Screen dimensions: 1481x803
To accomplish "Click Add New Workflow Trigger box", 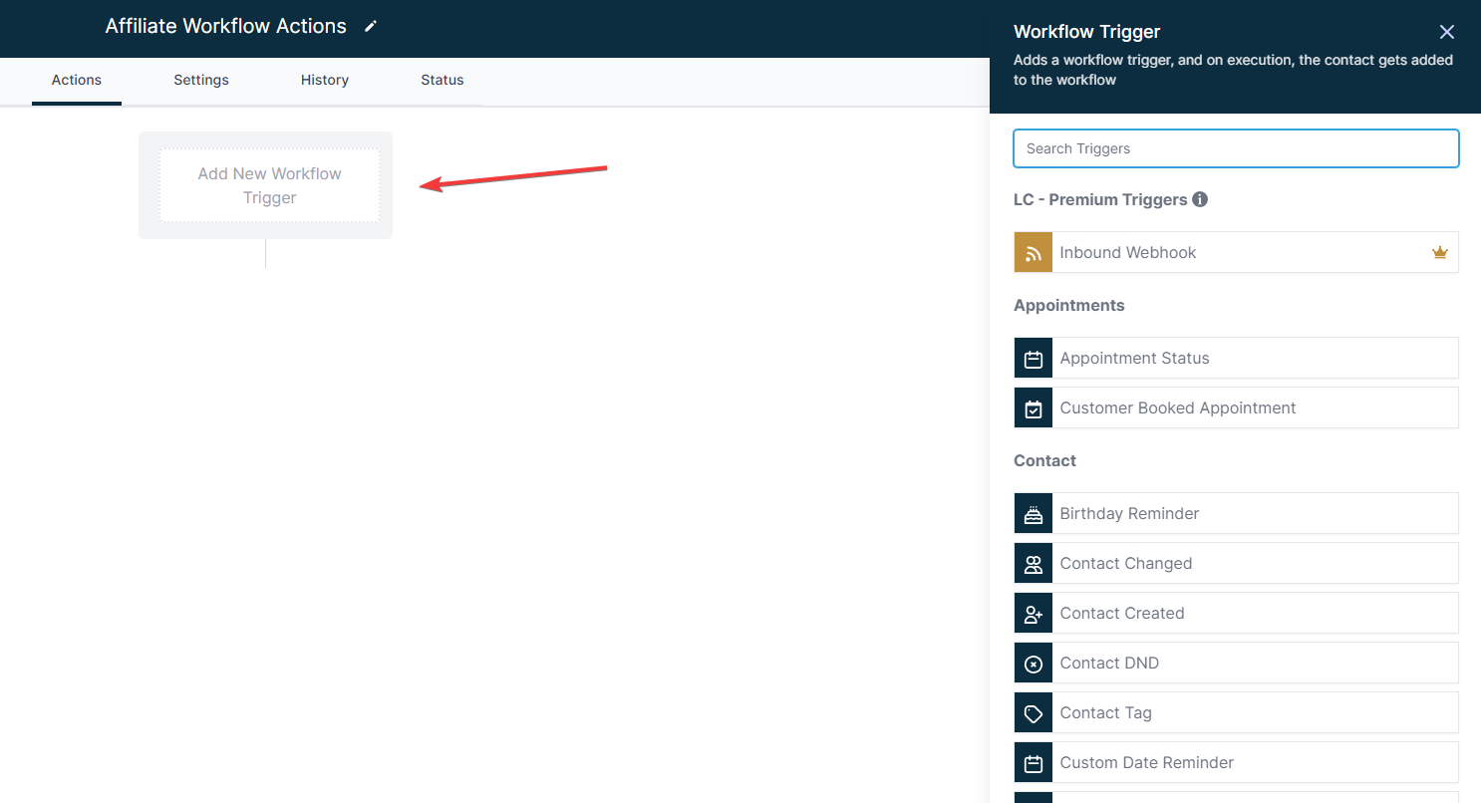I will pyautogui.click(x=269, y=185).
